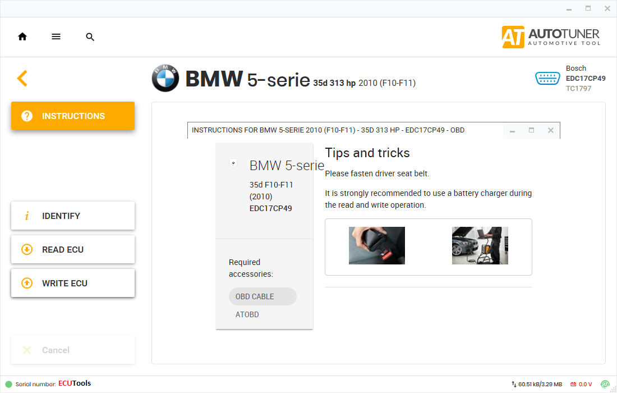Open the battery charger thumbnail image

[x=480, y=245]
